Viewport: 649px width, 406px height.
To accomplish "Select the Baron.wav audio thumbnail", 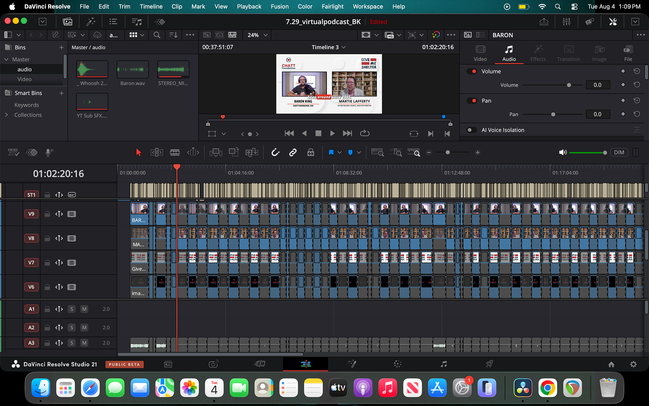I will [x=133, y=69].
